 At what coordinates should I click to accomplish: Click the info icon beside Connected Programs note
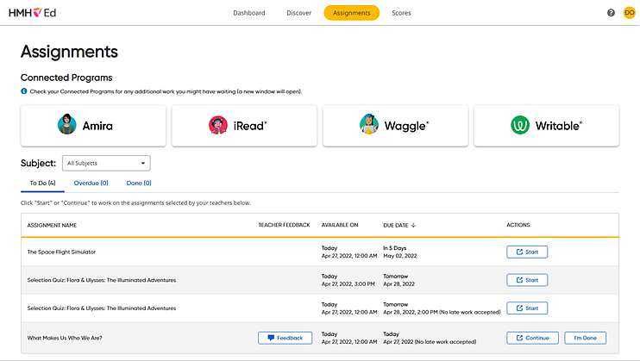(x=23, y=91)
